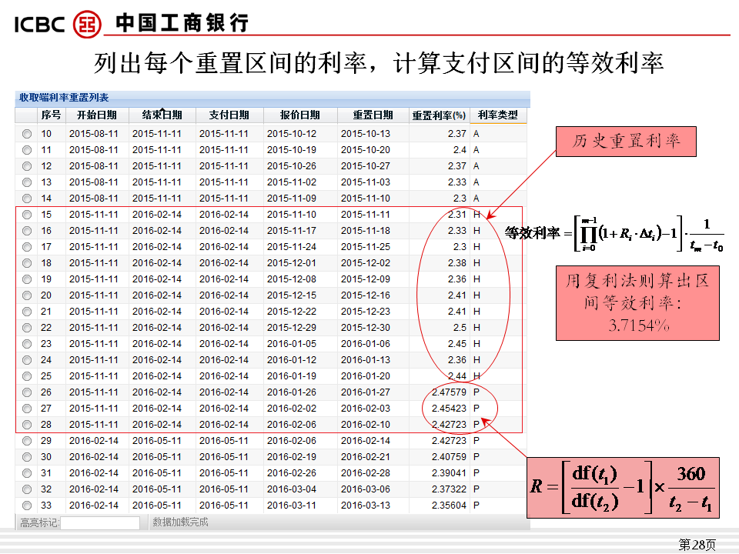This screenshot has height=554, width=739.
Task: Choose the radio button for row 20
Action: point(27,295)
